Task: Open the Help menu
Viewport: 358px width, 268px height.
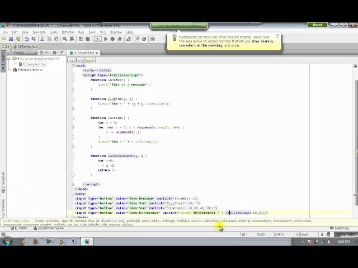Action: 130,32
